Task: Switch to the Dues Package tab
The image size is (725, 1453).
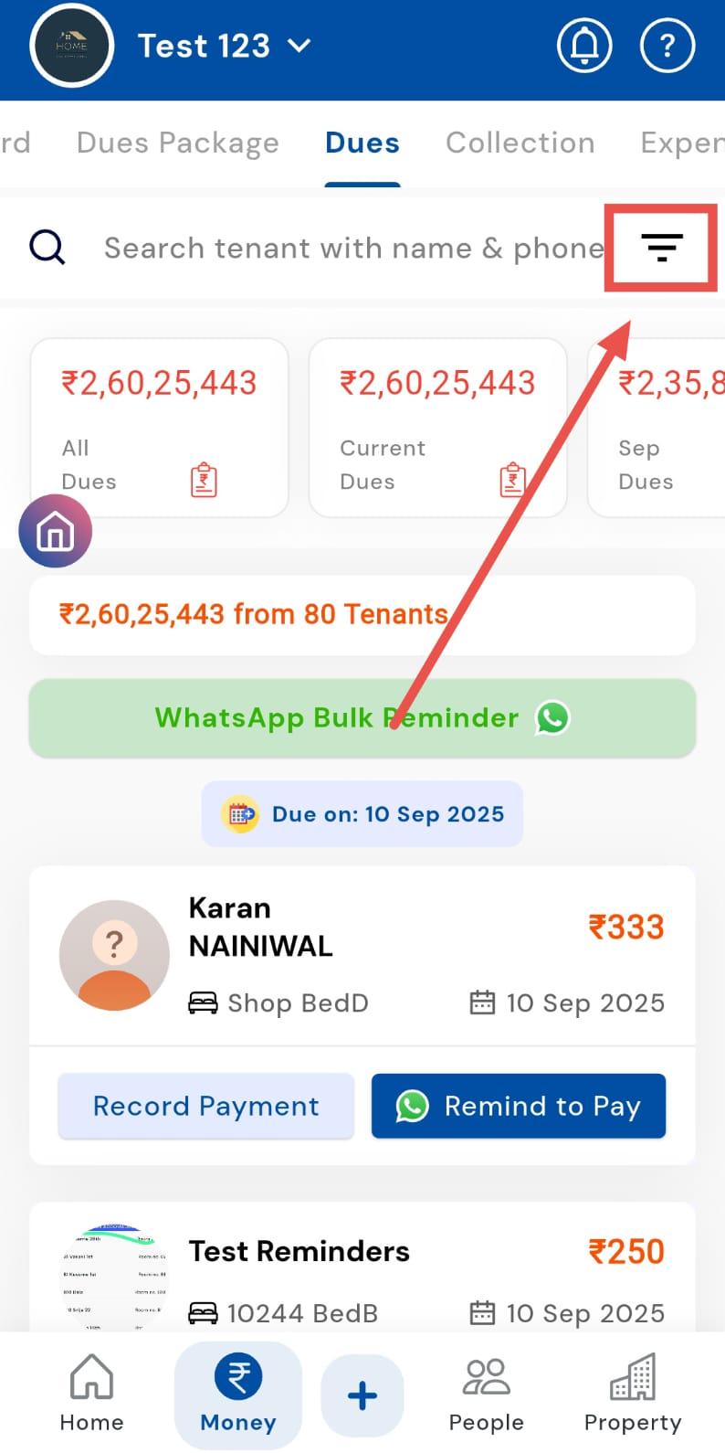Action: [x=178, y=143]
